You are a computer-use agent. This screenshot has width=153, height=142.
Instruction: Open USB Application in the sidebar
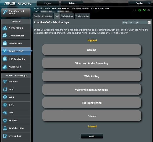16,59
